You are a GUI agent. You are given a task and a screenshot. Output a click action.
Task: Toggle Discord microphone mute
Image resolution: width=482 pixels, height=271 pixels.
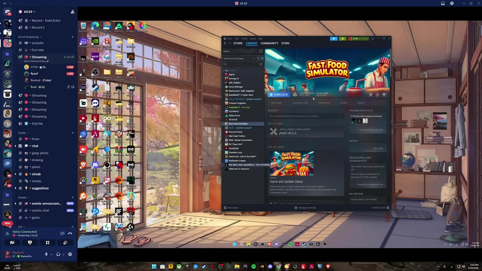pos(46,255)
